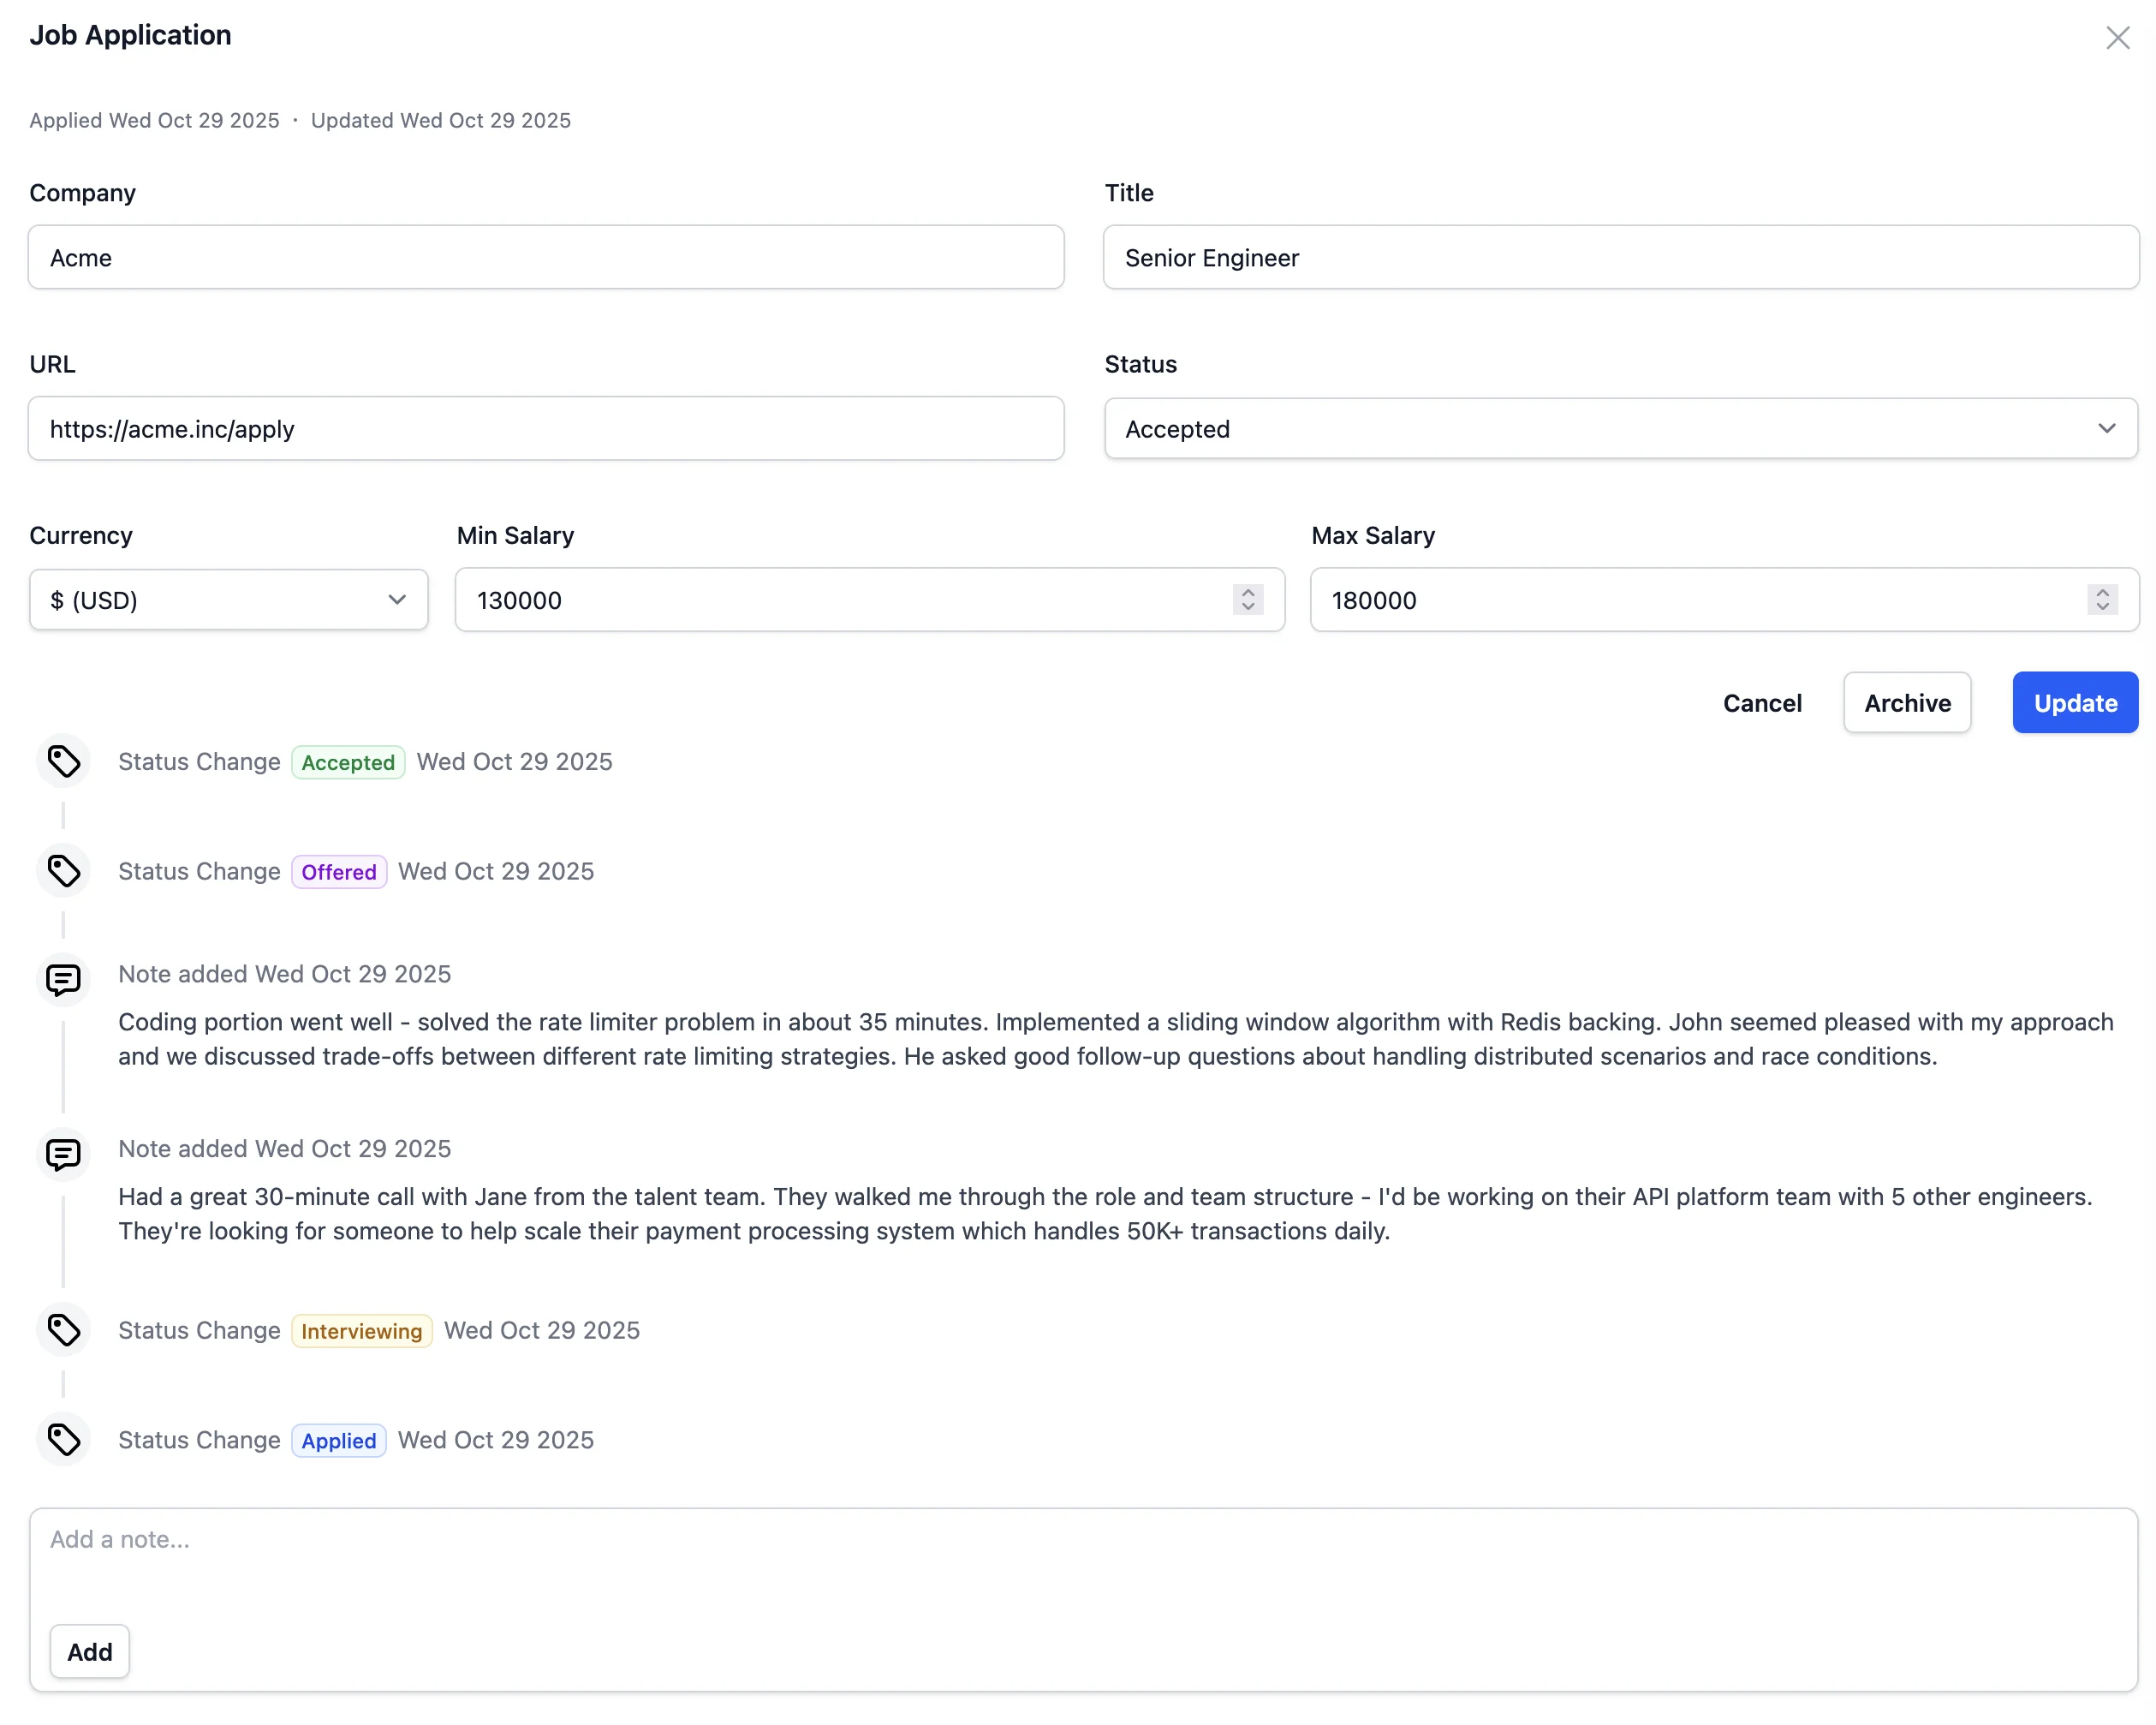This screenshot has width=2156, height=1725.
Task: Click the Cancel button
Action: 1762,702
